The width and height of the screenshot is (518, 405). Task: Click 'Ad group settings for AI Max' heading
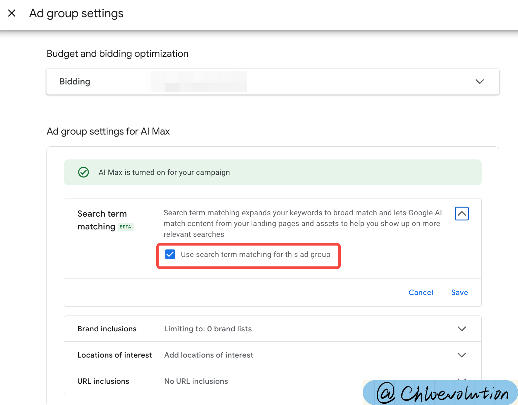point(108,131)
